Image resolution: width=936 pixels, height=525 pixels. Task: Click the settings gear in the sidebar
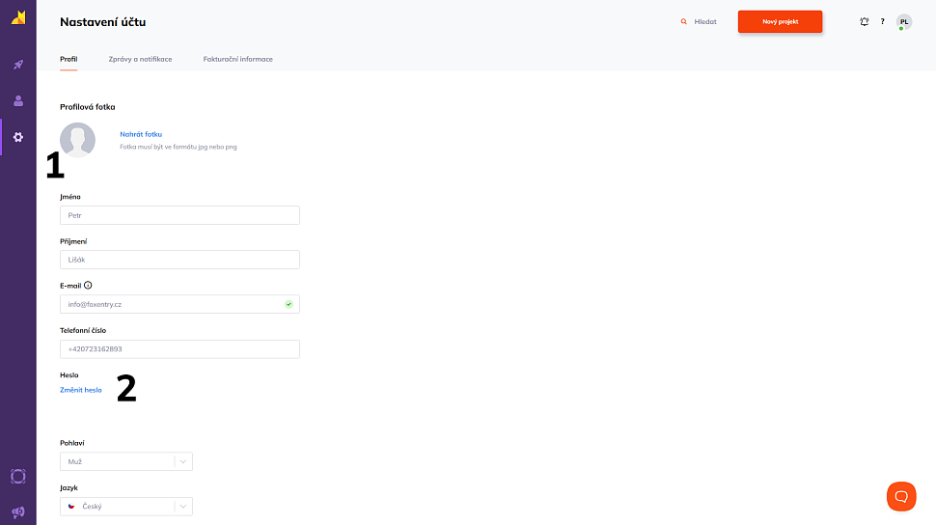tap(17, 137)
